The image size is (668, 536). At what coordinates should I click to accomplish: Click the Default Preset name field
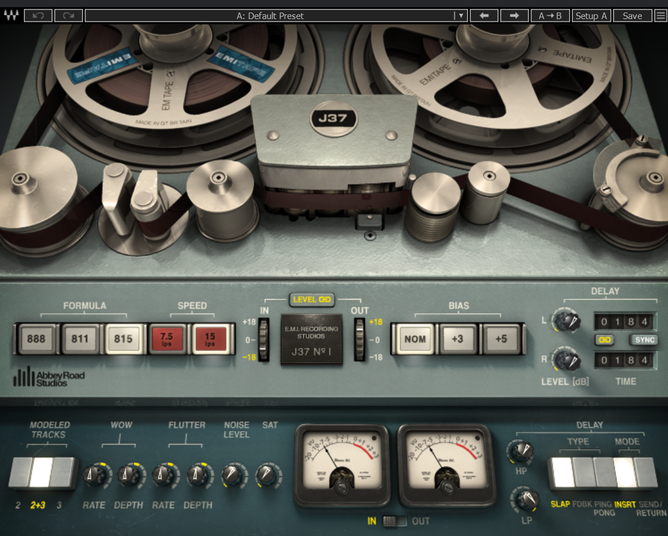pyautogui.click(x=270, y=16)
